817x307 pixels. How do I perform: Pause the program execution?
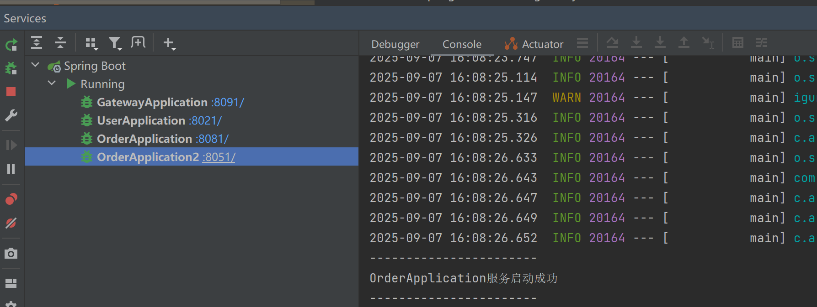coord(11,169)
